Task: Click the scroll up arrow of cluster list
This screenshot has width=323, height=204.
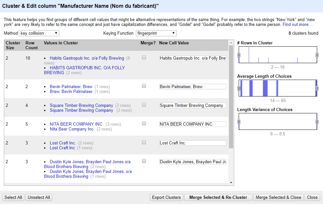Action: 231,43
